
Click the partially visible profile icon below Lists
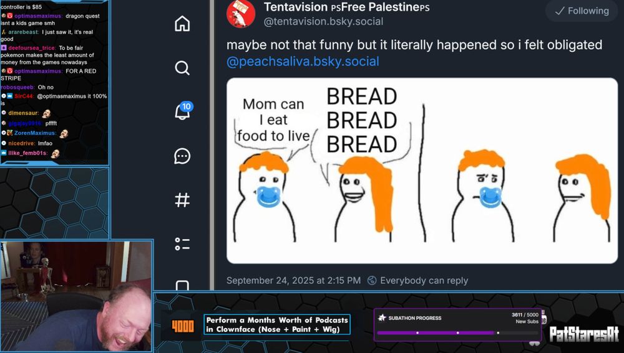pyautogui.click(x=182, y=285)
